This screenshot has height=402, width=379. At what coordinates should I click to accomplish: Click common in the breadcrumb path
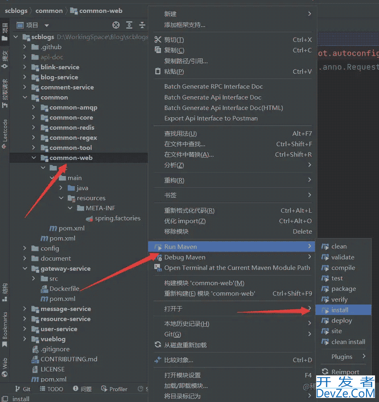click(49, 11)
